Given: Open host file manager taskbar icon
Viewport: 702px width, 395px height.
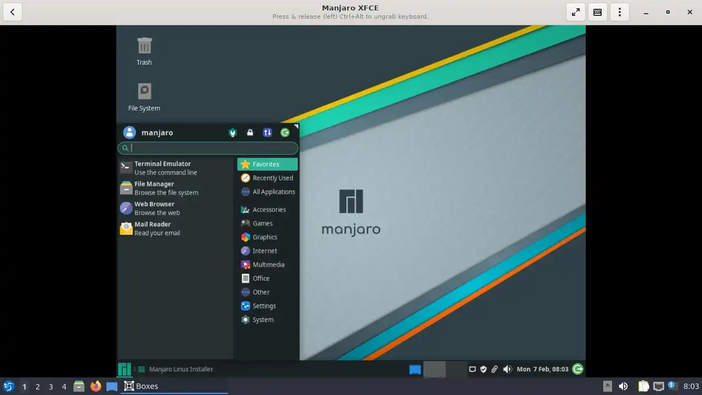Looking at the screenshot, I should (79, 386).
